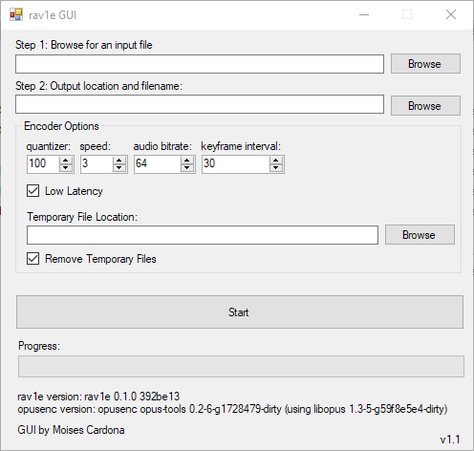Viewport: 474px width, 451px height.
Task: Click the rav1e GUI app icon in title bar
Action: coord(16,14)
